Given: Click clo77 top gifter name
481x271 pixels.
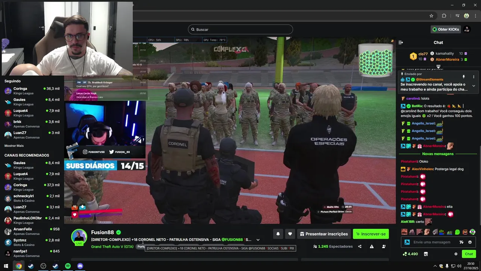Looking at the screenshot, I should click(423, 54).
